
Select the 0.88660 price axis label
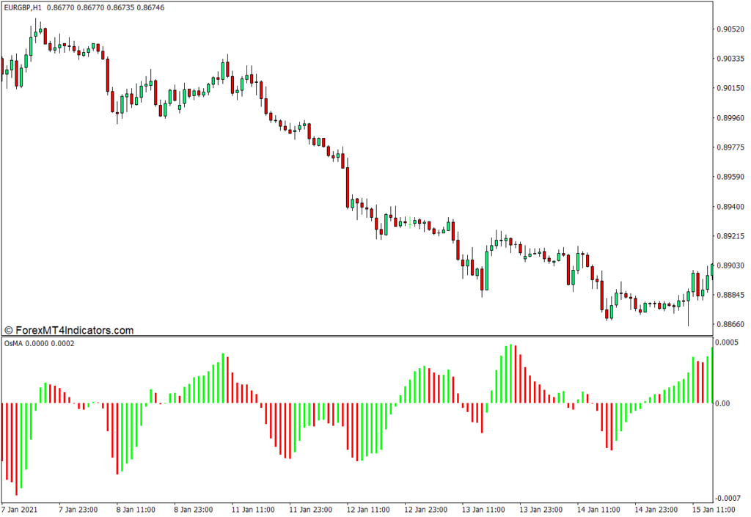(x=730, y=324)
